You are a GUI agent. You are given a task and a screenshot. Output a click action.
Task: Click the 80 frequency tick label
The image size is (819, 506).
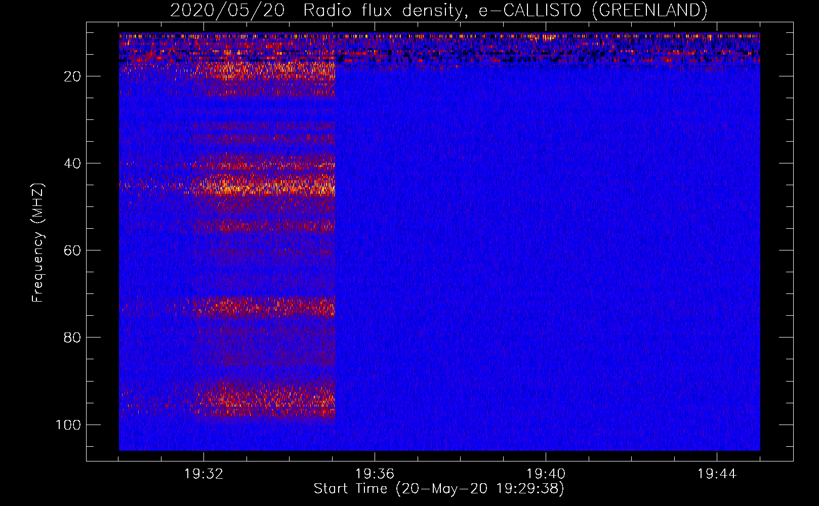tap(73, 338)
